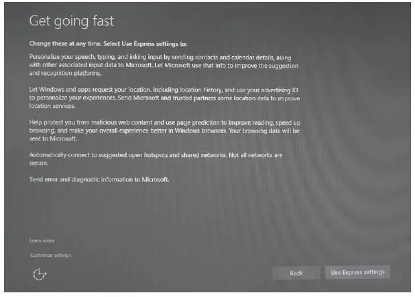Click the Get going fast title
Screen dimensions: 415x297
pos(72,21)
